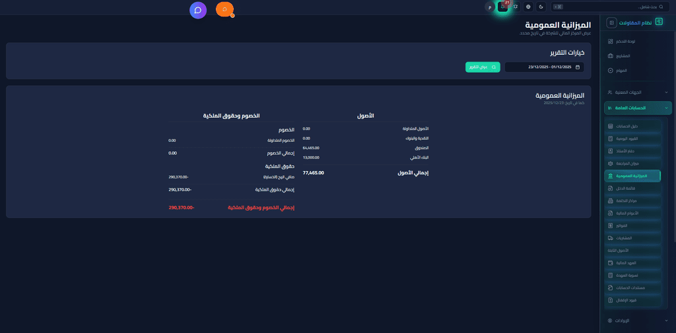Click the top bar icon between bell and globe

(516, 7)
